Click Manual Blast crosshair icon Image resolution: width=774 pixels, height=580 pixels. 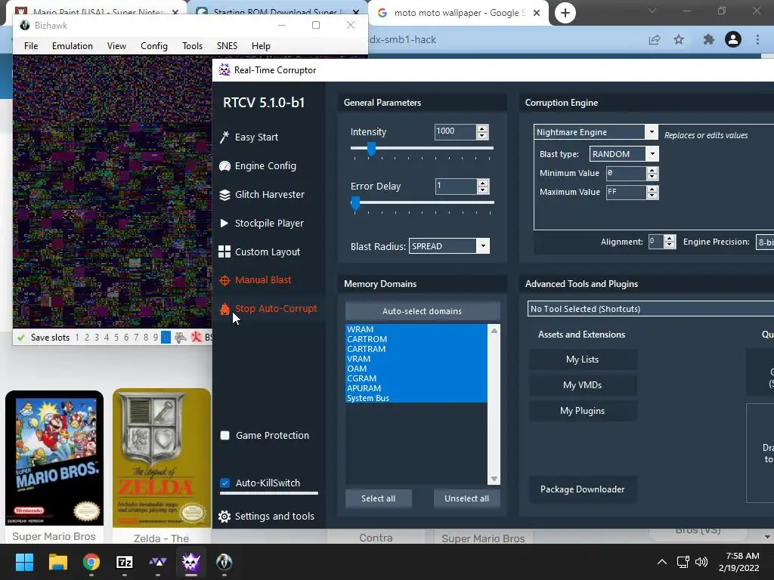(224, 280)
